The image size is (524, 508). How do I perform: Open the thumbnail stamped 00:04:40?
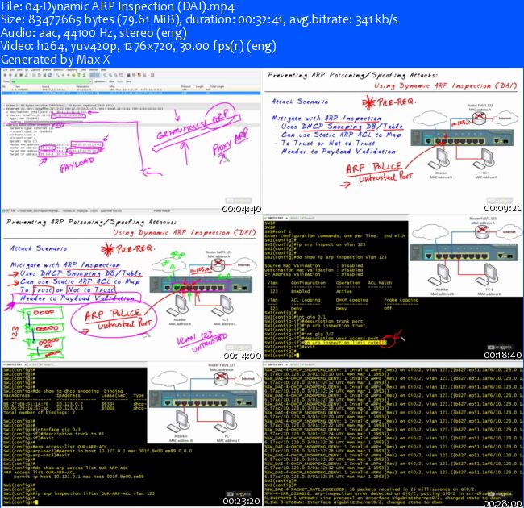(131, 140)
